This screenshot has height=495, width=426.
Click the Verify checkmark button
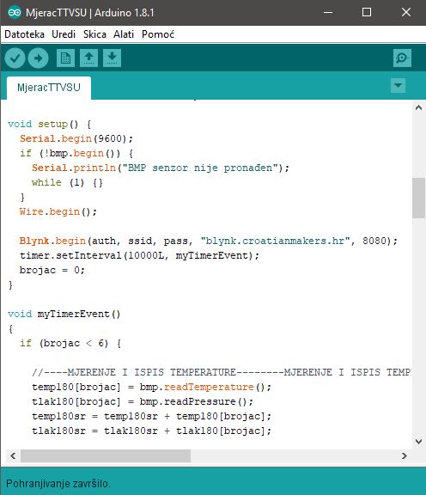pyautogui.click(x=15, y=58)
